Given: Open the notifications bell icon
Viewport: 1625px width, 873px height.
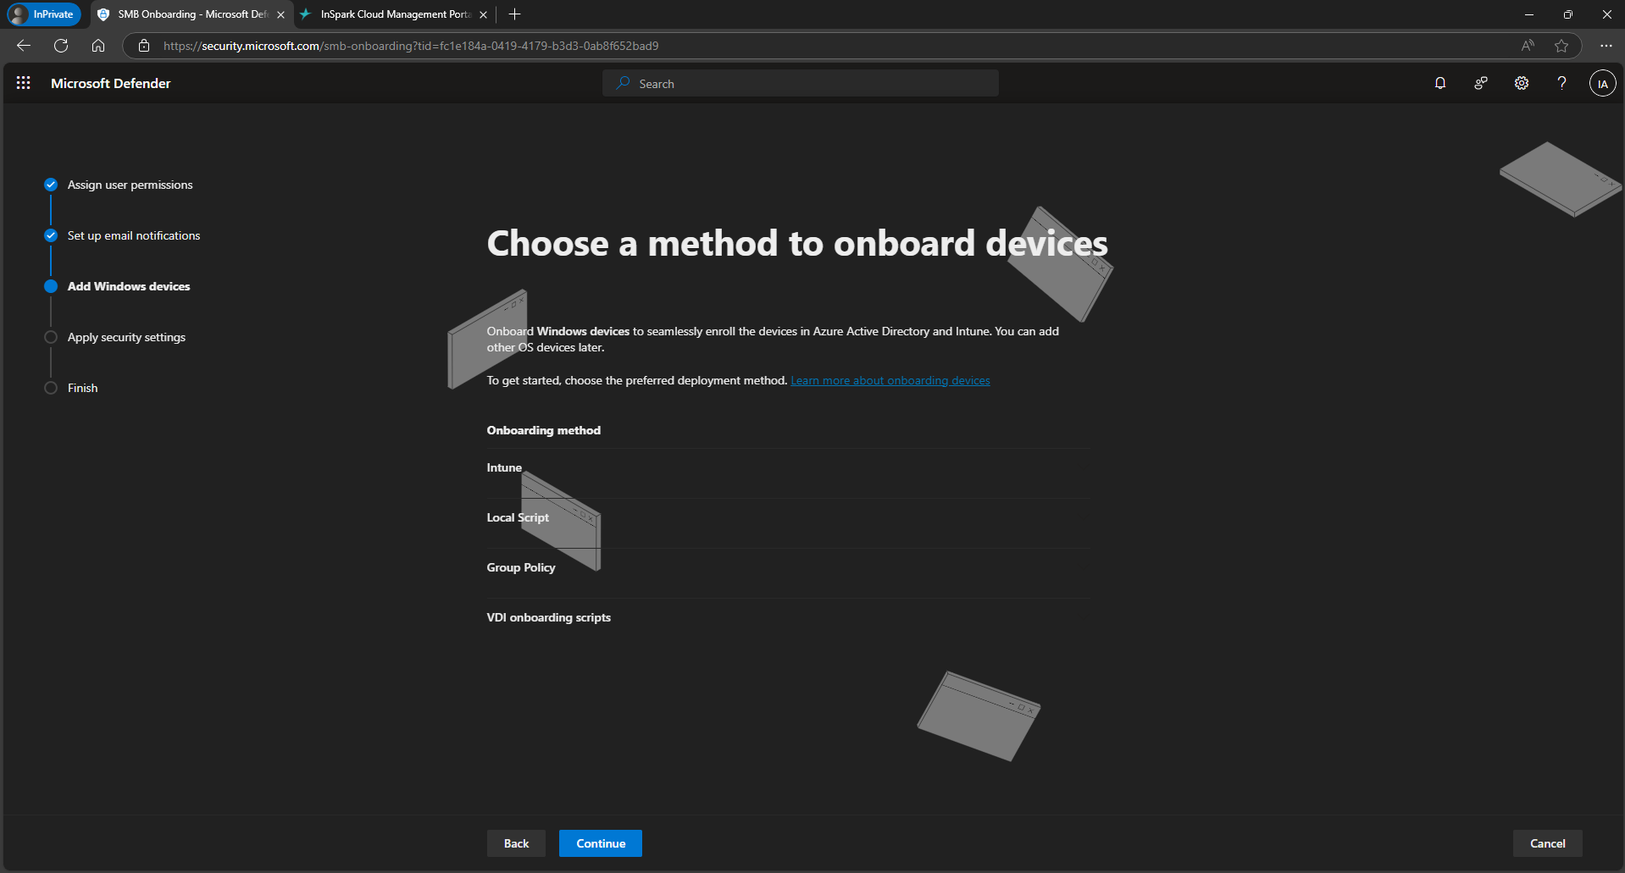Looking at the screenshot, I should tap(1440, 83).
